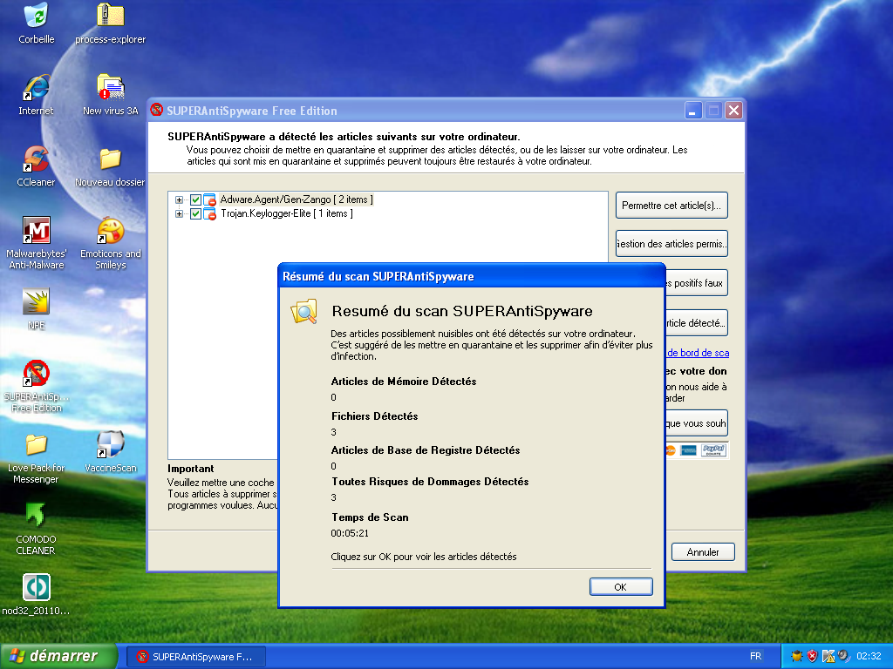Open Gestion des articles permis button
Image resolution: width=893 pixels, height=669 pixels.
[x=671, y=244]
